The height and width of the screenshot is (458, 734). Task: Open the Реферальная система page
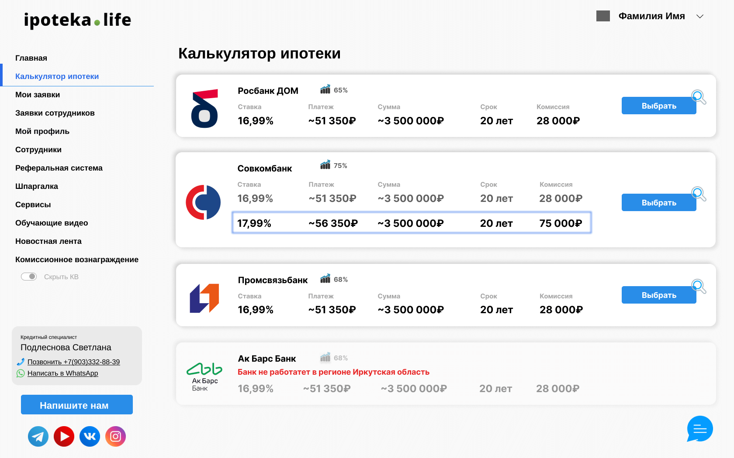coord(59,167)
